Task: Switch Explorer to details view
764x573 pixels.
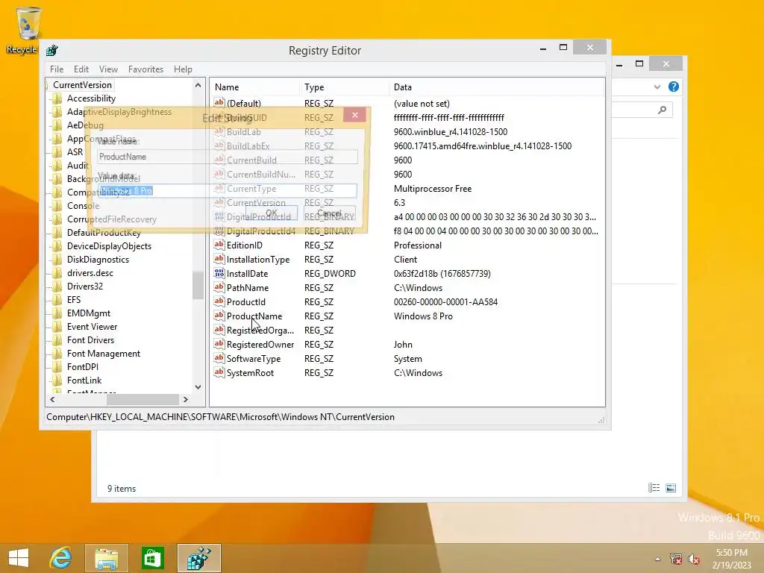Action: pyautogui.click(x=654, y=488)
